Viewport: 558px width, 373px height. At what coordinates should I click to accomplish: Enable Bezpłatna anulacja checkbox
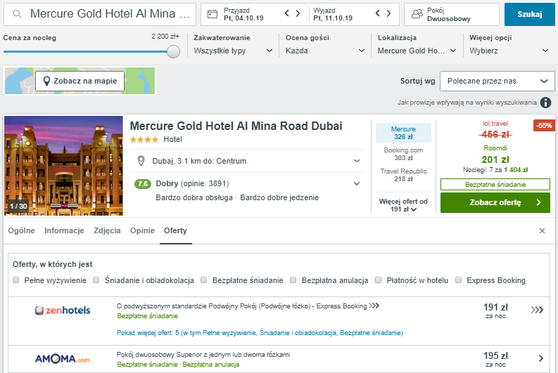point(293,280)
